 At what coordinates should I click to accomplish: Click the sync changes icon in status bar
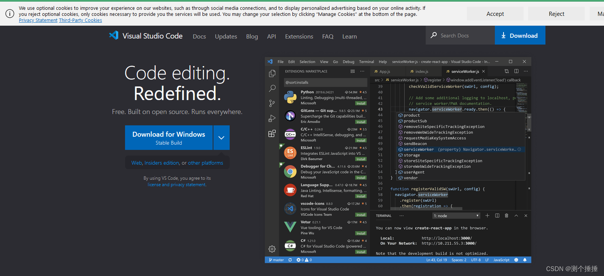pos(290,260)
